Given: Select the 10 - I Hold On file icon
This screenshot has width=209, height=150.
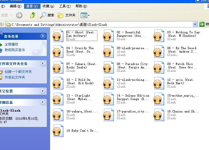Looking at the screenshot, I should coord(58,83).
